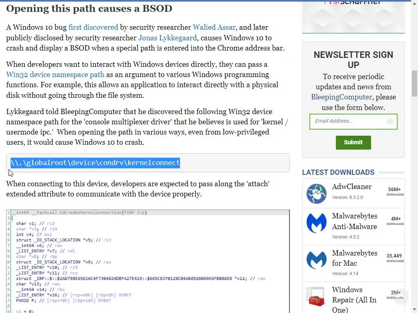Open the AdwCleaner download title
The width and height of the screenshot is (418, 313).
click(x=351, y=187)
